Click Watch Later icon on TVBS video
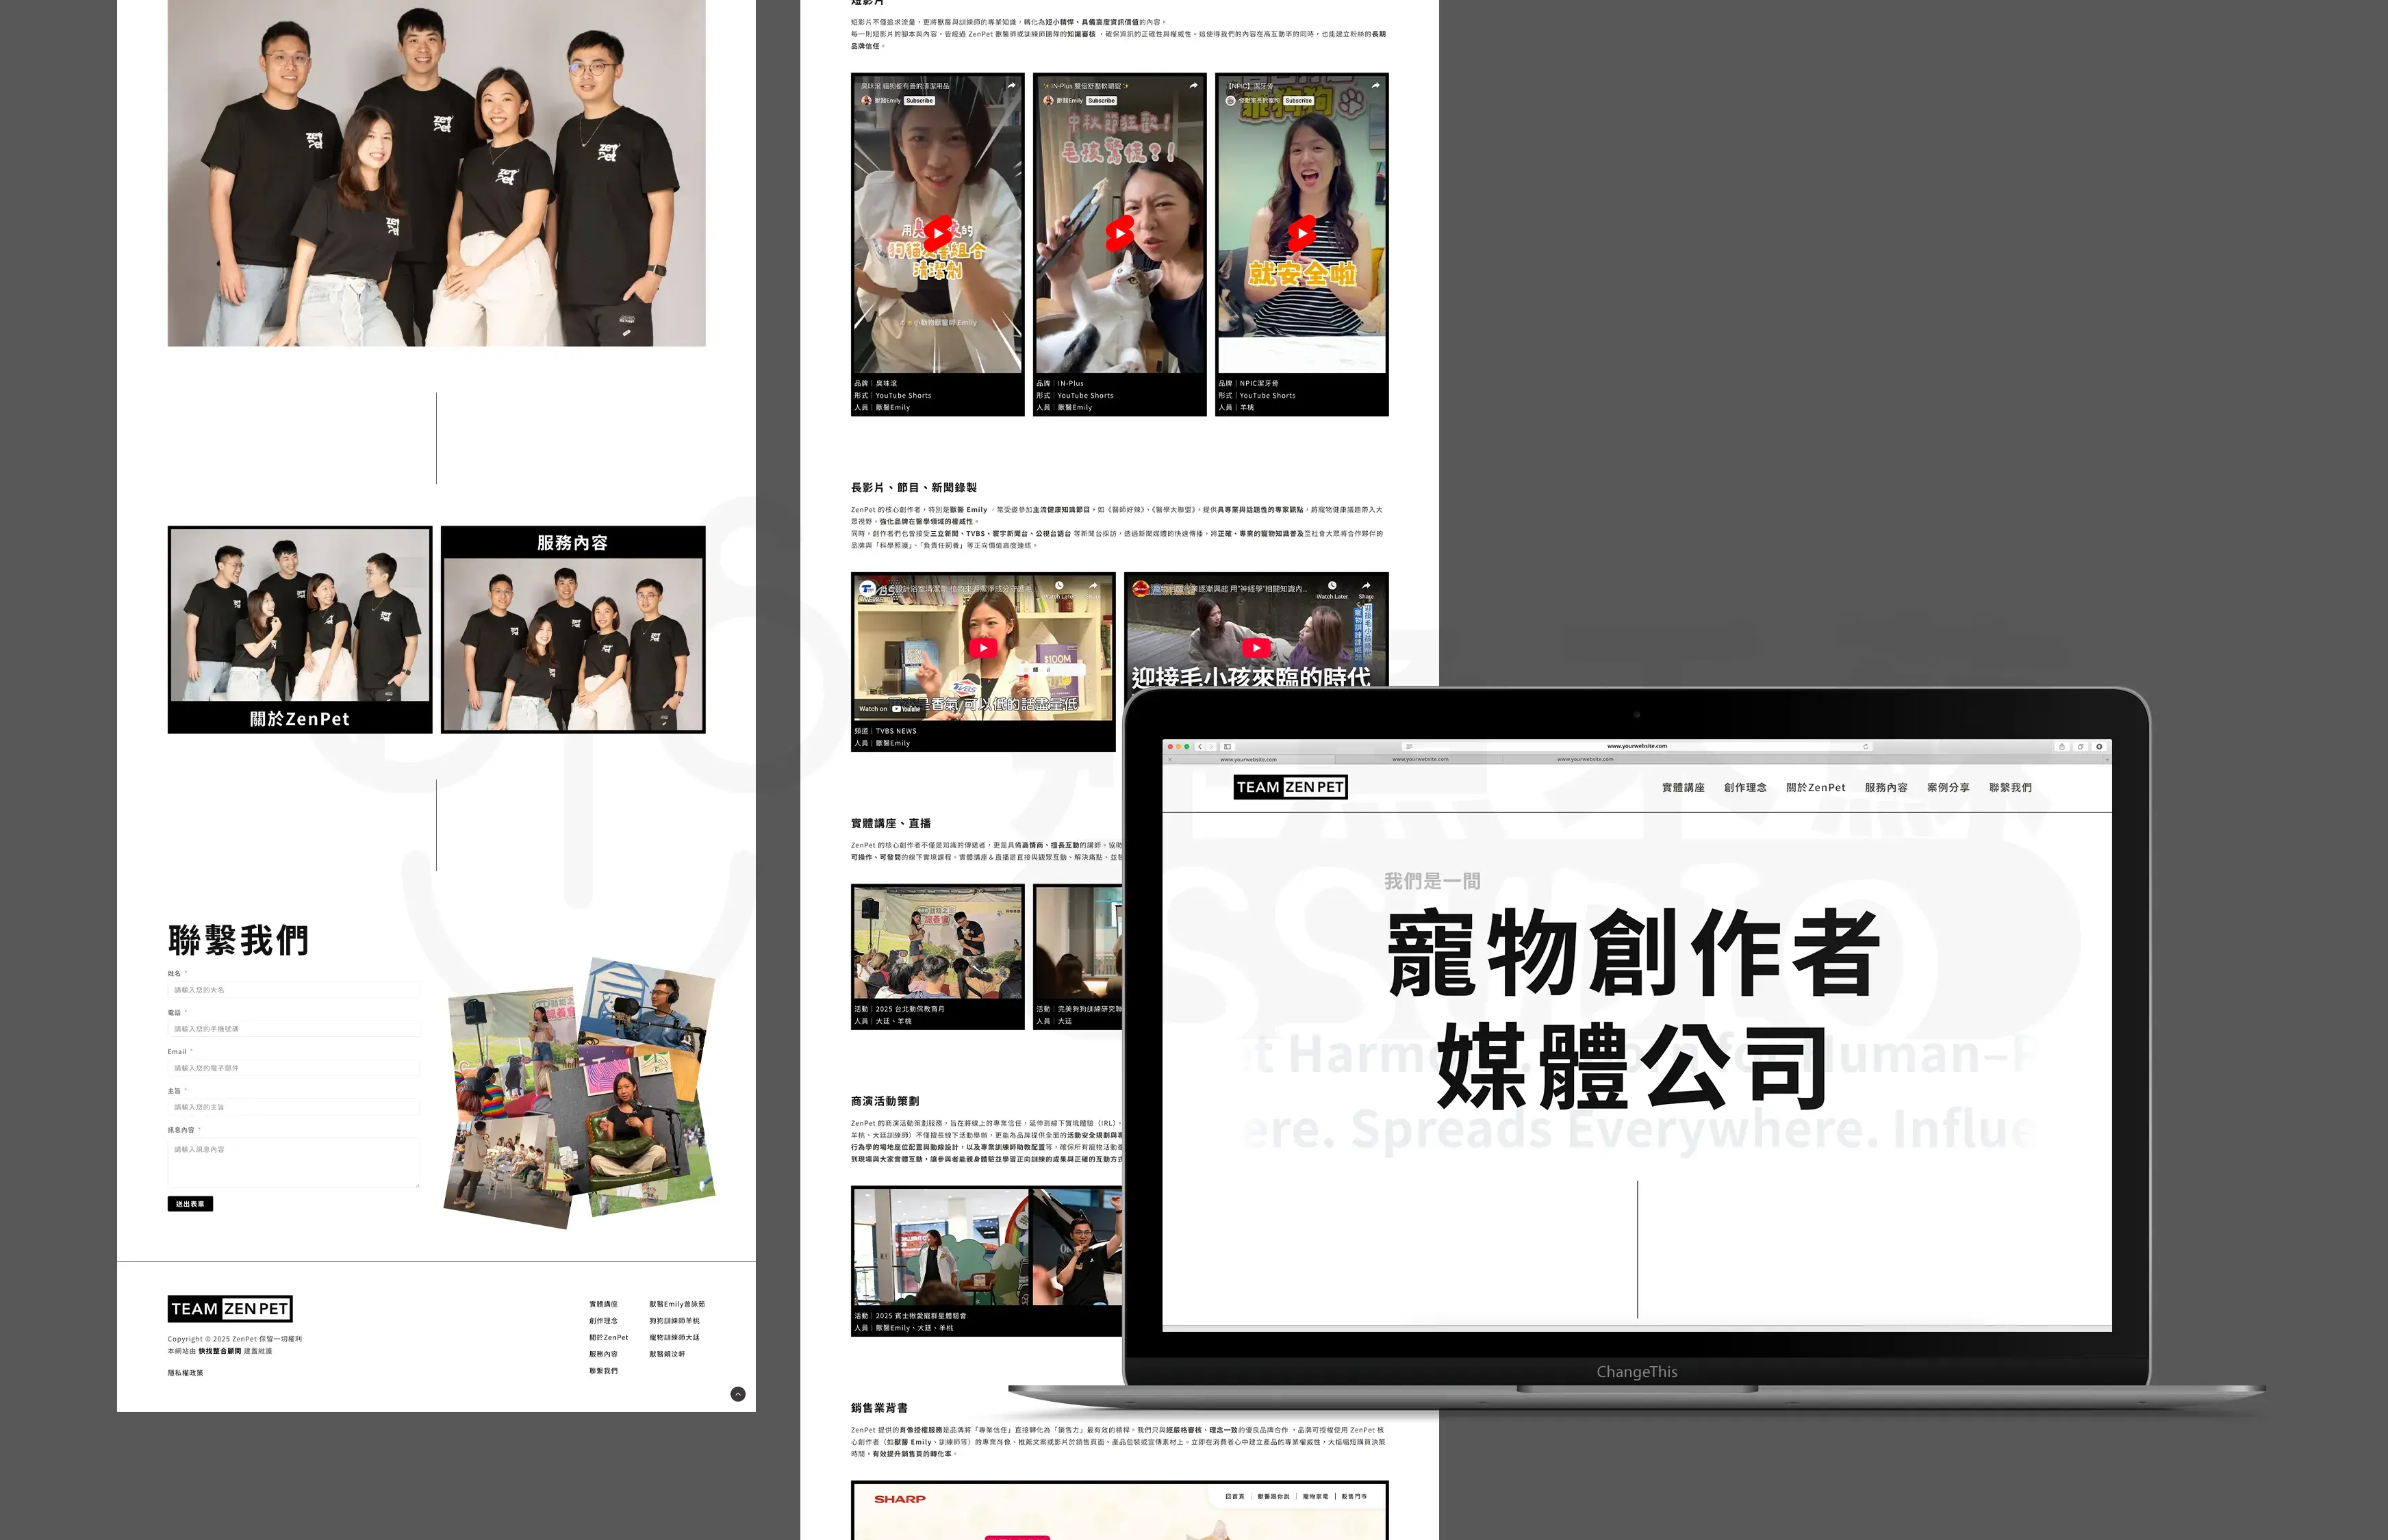 tap(1059, 587)
